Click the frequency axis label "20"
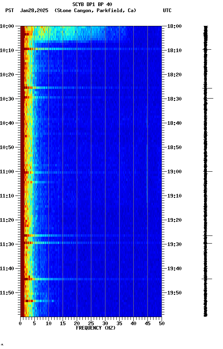223x349 pixels. click(77, 324)
